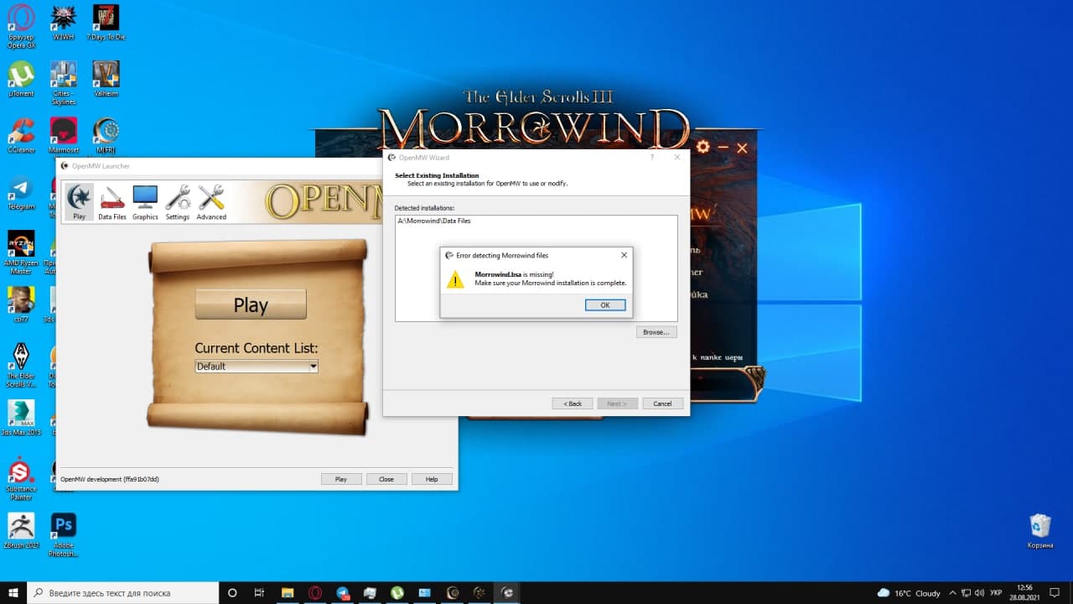Open the Windows Start menu
The image size is (1073, 604).
point(13,593)
